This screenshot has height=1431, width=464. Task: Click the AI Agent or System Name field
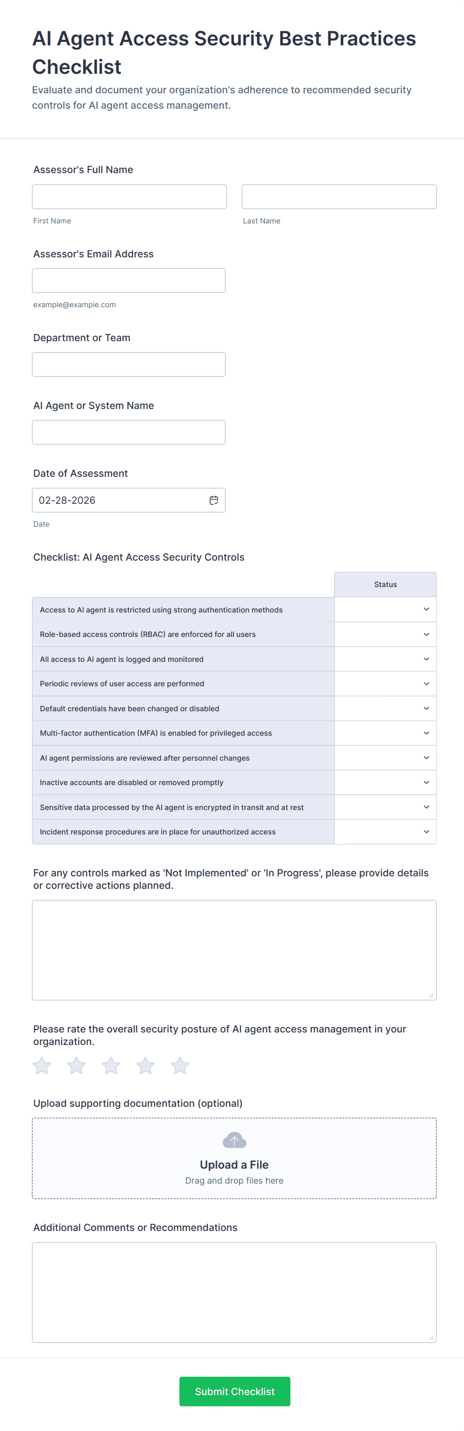(129, 432)
